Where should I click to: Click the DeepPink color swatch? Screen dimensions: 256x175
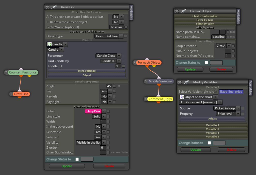93,111
